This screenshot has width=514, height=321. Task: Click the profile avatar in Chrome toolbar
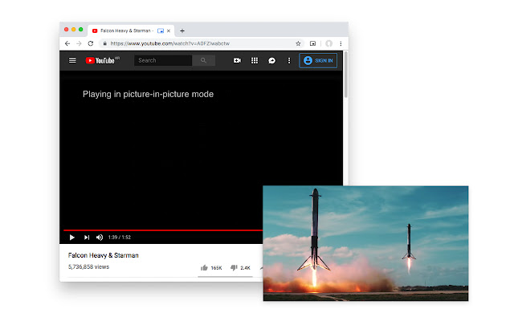pos(328,43)
